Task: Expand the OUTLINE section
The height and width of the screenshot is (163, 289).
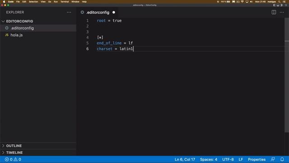Action: pos(38,146)
